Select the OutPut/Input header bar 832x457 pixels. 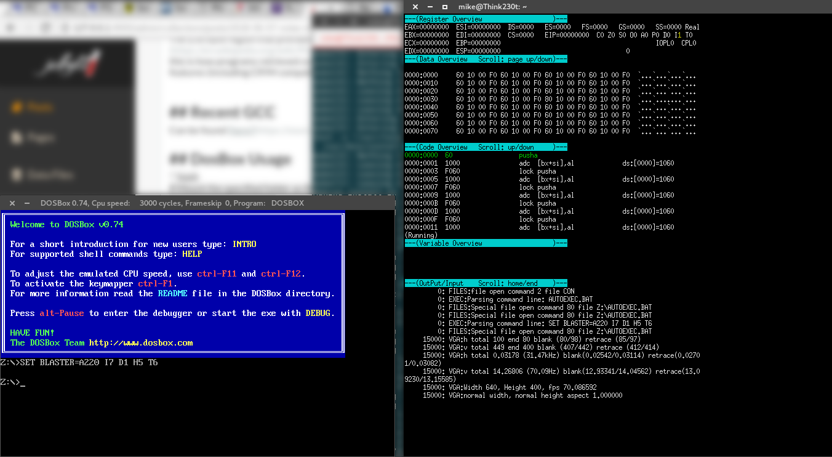pyautogui.click(x=486, y=283)
